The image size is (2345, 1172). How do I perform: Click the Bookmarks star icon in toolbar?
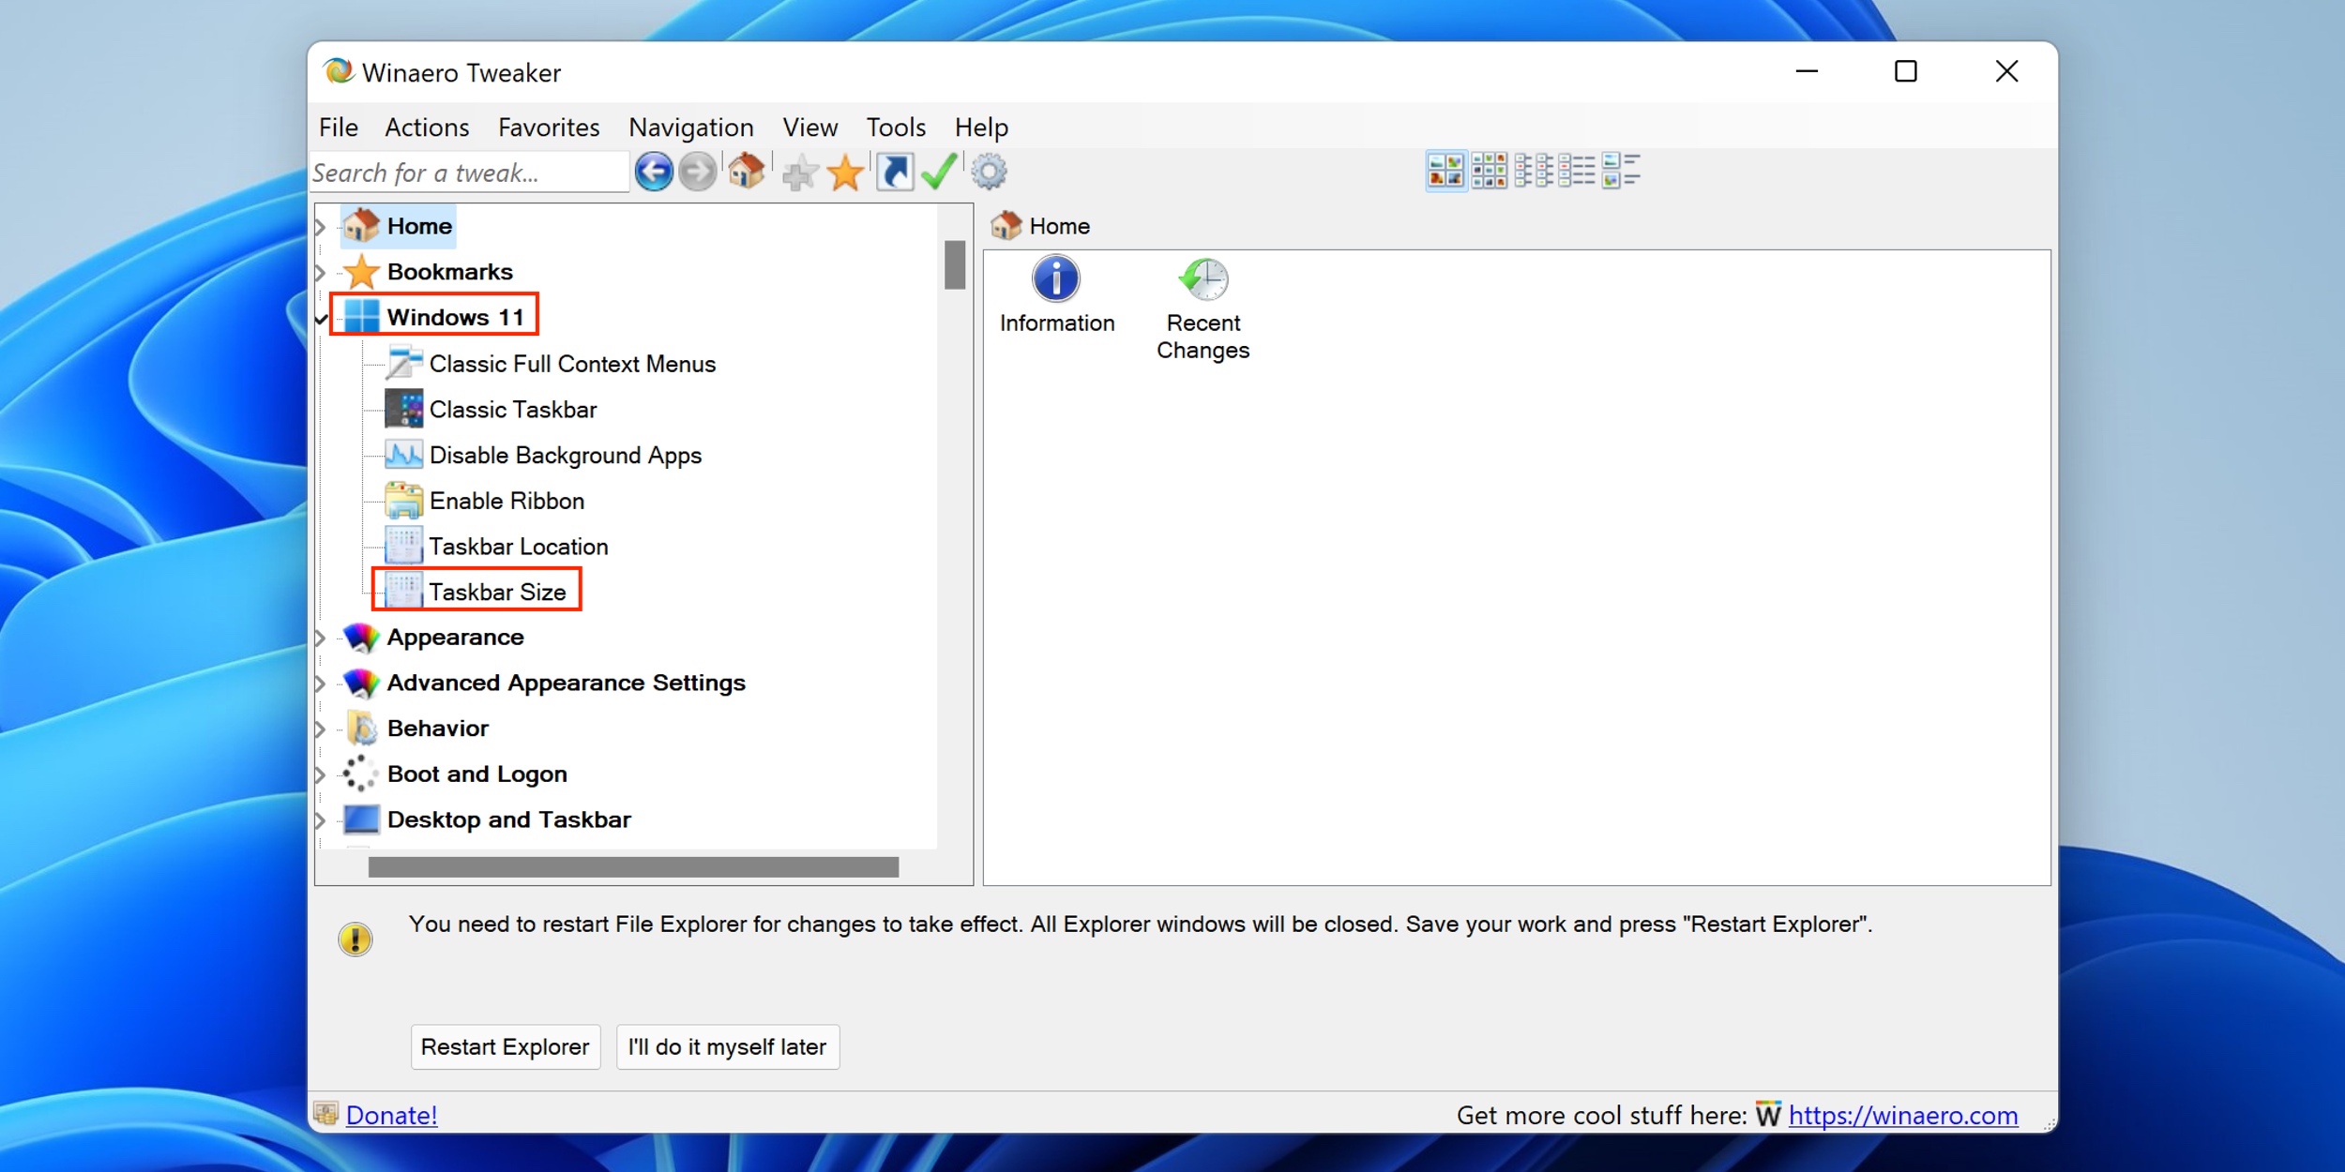845,171
